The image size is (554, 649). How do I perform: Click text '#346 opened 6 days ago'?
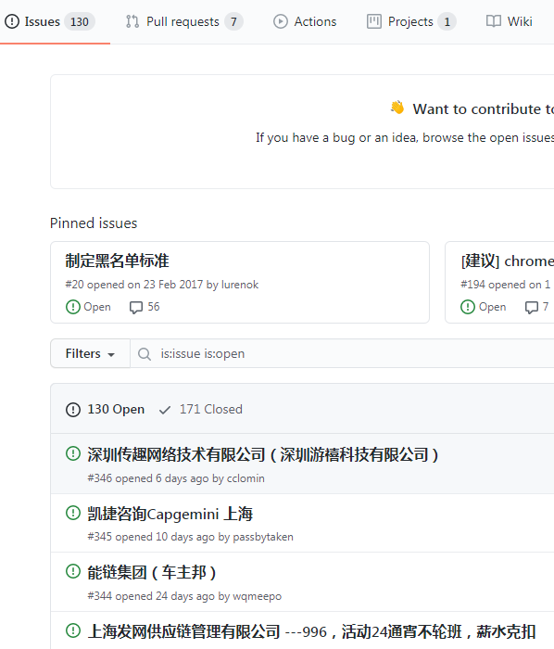147,478
